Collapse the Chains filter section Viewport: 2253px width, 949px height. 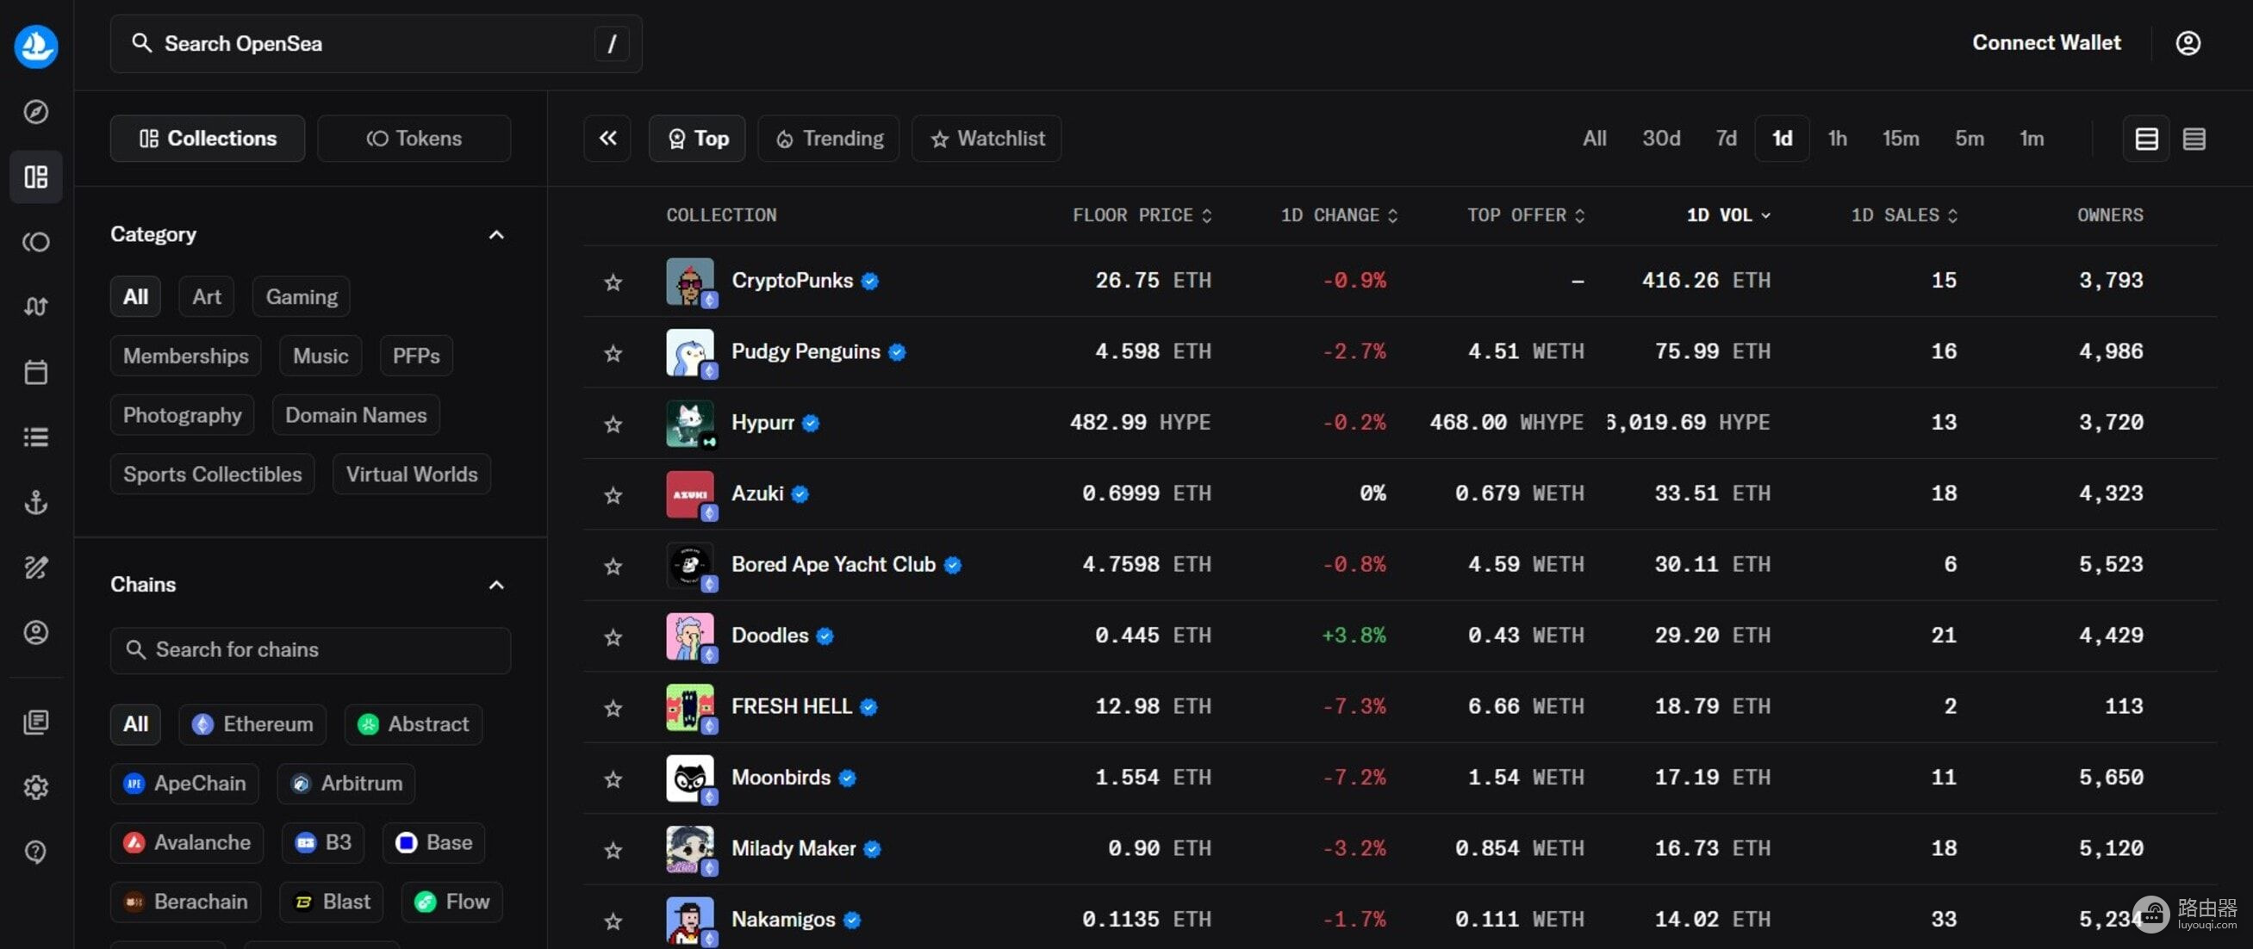click(496, 585)
